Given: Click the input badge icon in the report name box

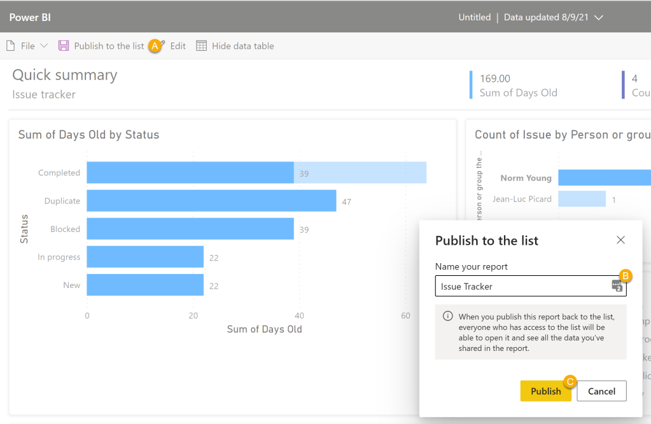Looking at the screenshot, I should click(x=616, y=286).
